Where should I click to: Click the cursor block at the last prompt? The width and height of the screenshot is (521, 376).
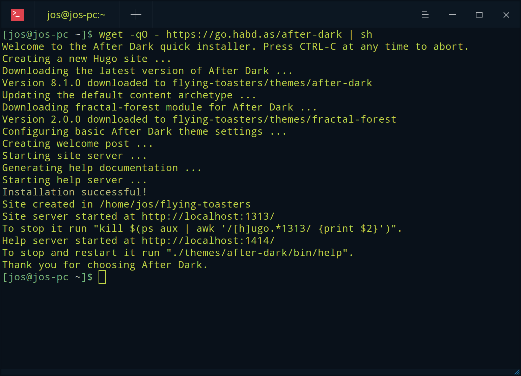click(102, 277)
